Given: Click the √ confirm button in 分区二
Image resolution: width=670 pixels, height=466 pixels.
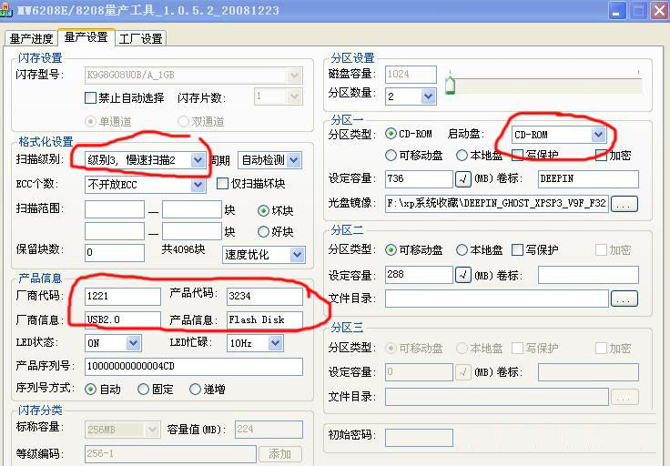Looking at the screenshot, I should point(463,275).
